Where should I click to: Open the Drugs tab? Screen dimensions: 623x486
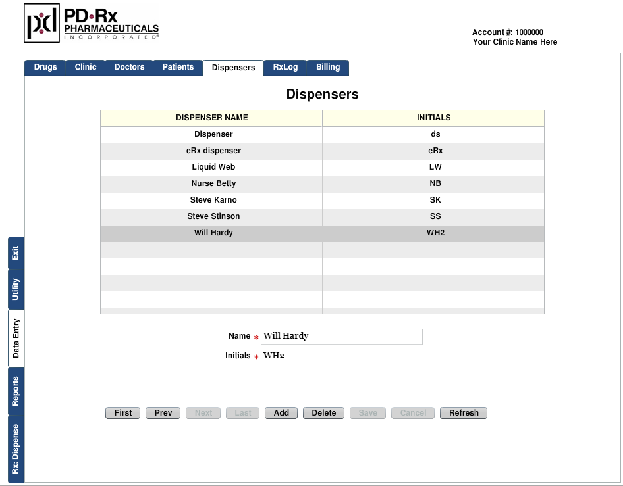(45, 67)
